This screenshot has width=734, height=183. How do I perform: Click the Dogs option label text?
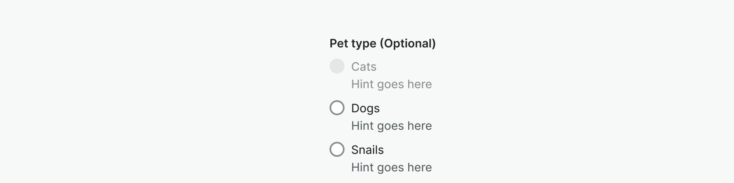365,108
